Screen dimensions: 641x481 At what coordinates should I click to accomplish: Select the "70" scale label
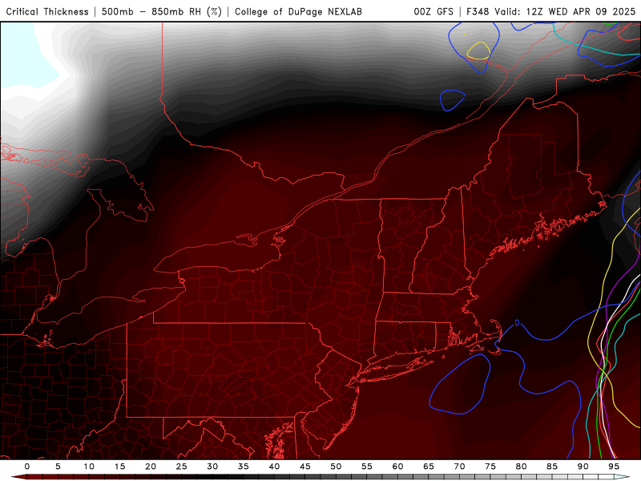pos(459,467)
